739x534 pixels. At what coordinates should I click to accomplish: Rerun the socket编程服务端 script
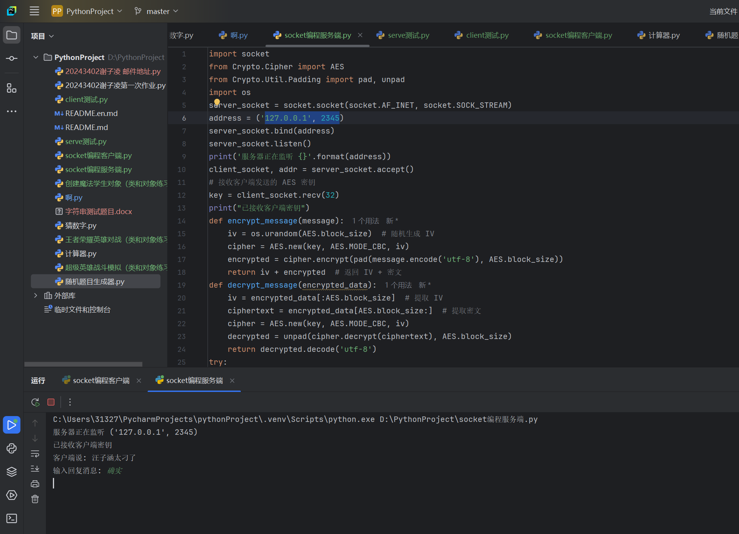coord(35,402)
